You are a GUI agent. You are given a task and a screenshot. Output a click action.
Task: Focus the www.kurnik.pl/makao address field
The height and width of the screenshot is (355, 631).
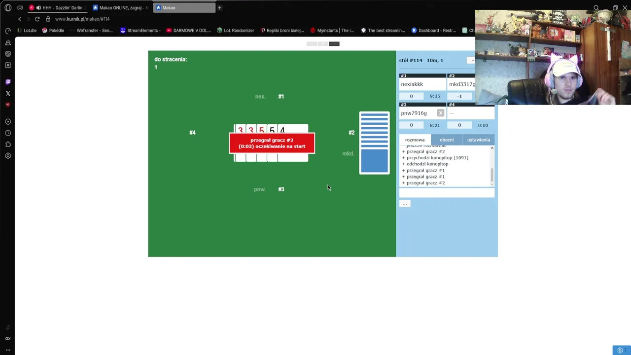point(82,19)
